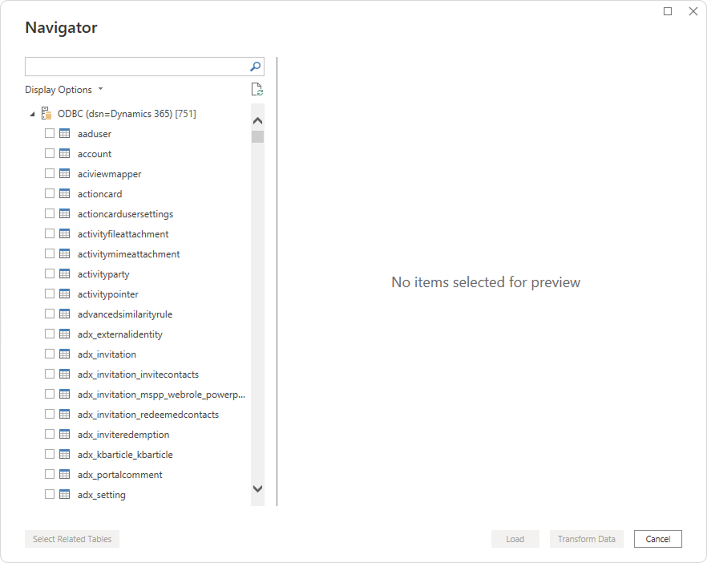Image resolution: width=707 pixels, height=563 pixels.
Task: Enable the activitypointer checkbox
Action: [50, 294]
